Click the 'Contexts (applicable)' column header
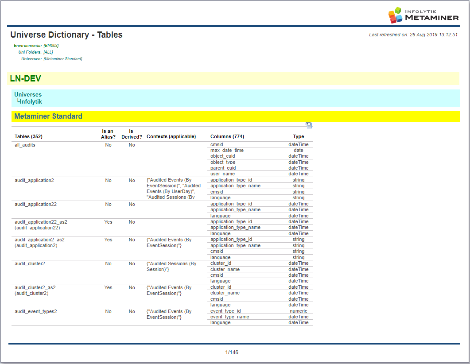Screen dimensions: 470x364 coord(171,137)
